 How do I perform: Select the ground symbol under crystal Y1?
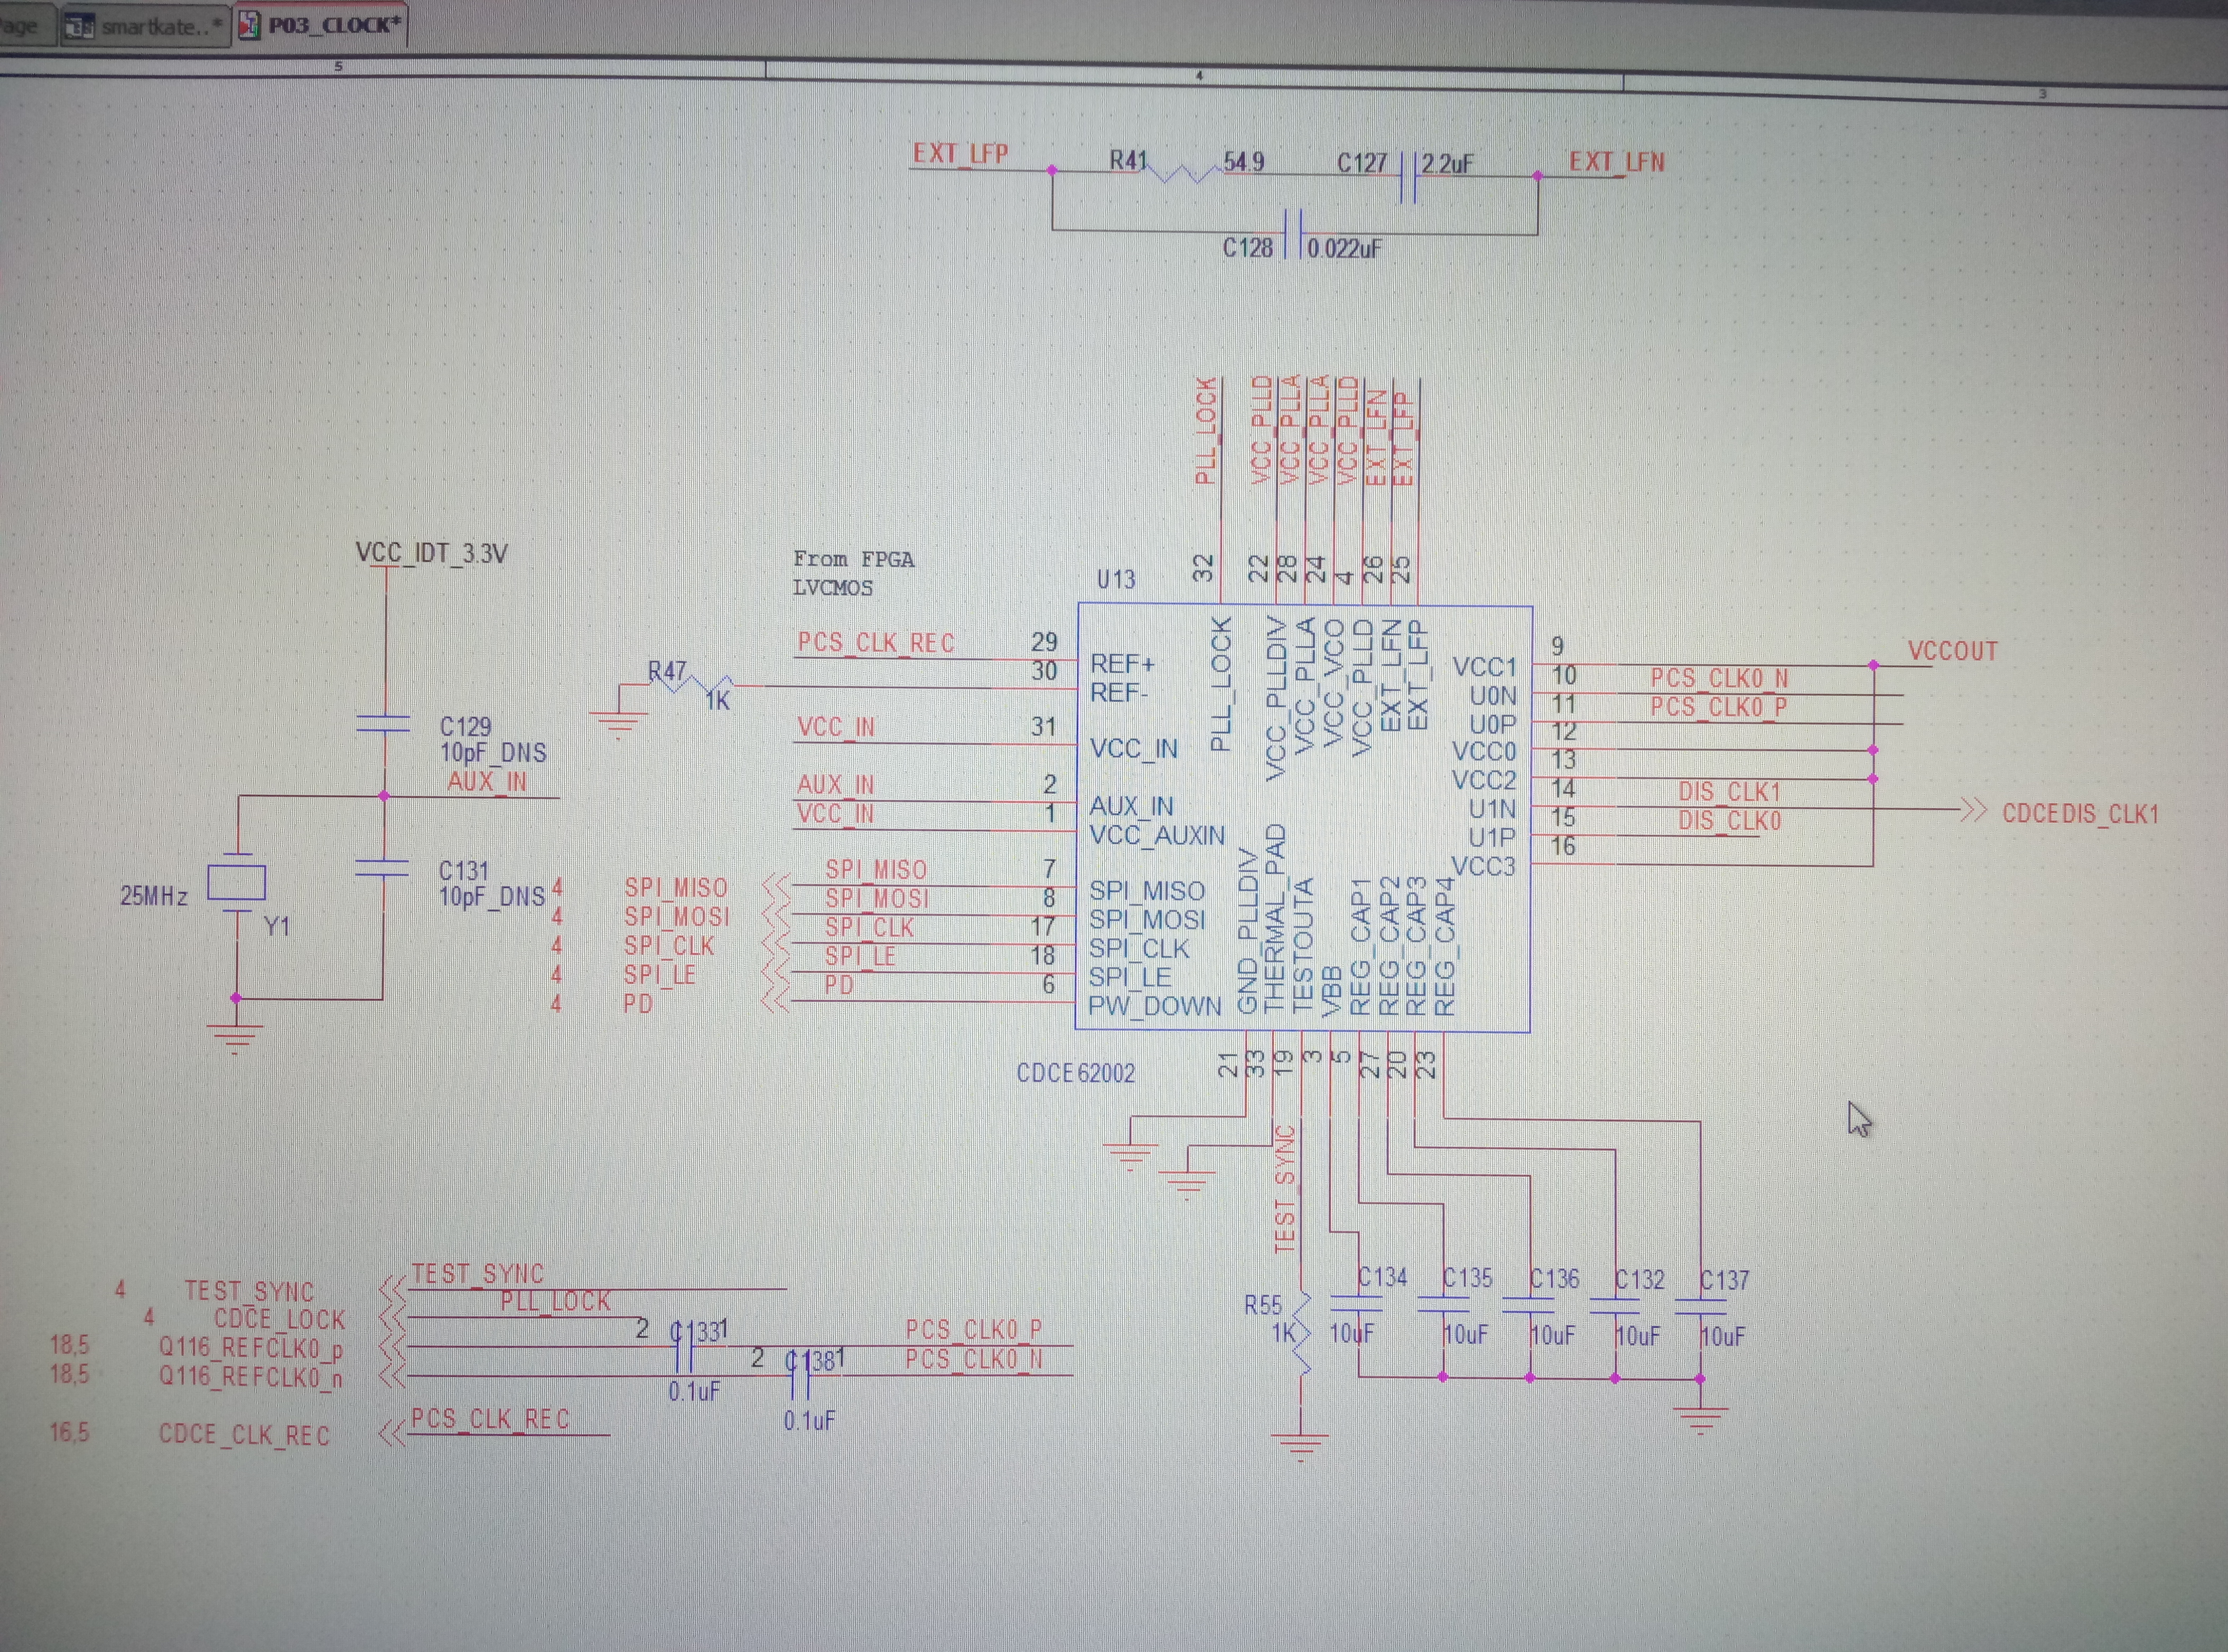(x=236, y=1037)
